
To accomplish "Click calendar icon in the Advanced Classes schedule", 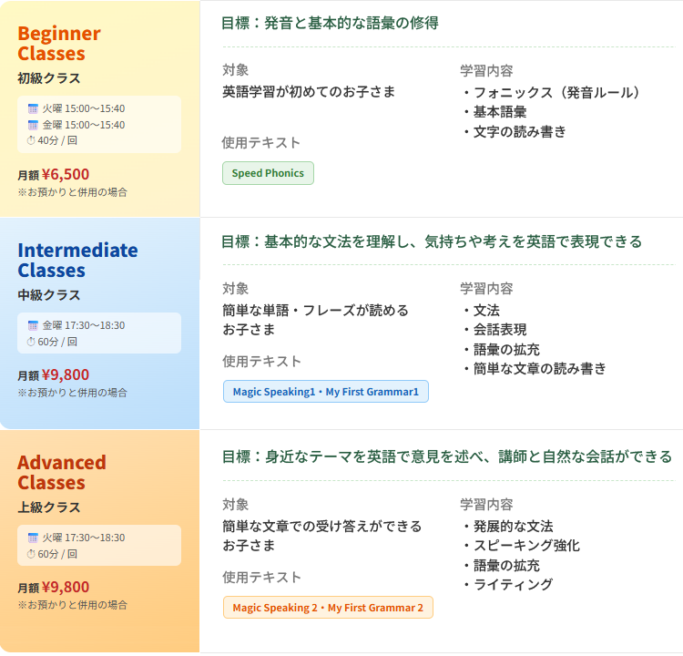I will (33, 538).
